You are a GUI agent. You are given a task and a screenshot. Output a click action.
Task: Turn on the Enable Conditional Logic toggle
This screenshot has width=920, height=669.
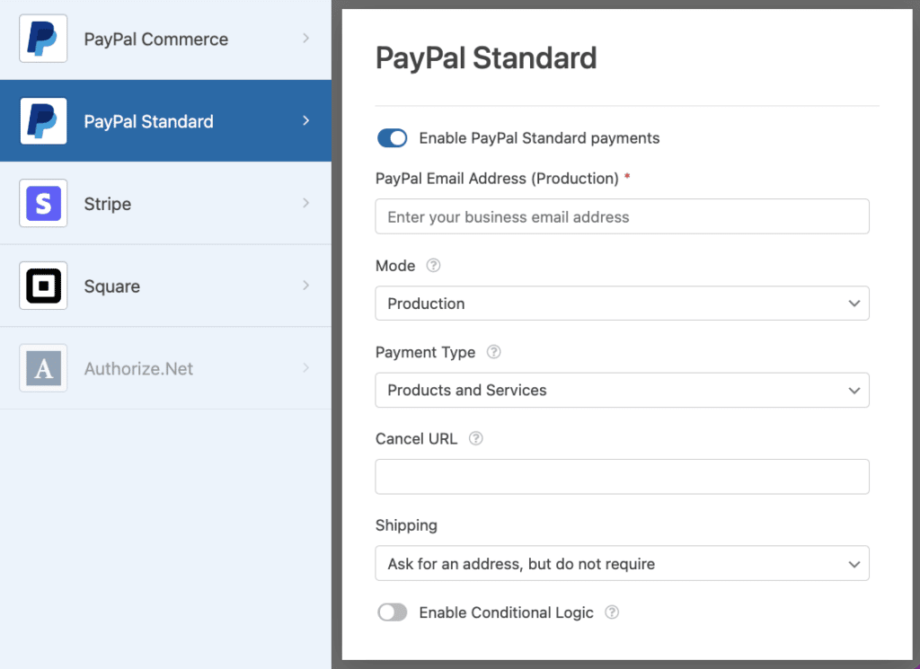point(392,612)
